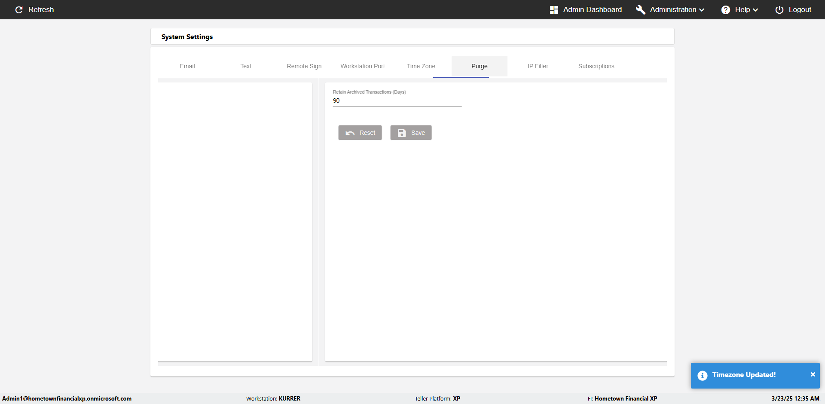Click the Administration wrench icon
This screenshot has width=825, height=404.
pyautogui.click(x=641, y=10)
